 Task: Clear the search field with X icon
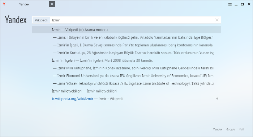tap(217, 20)
